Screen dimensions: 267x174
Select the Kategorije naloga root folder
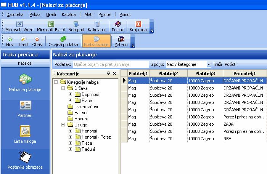79,82
